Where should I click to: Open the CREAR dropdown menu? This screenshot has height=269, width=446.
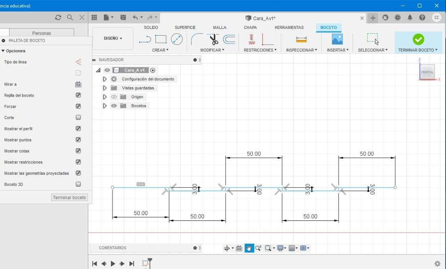[160, 50]
